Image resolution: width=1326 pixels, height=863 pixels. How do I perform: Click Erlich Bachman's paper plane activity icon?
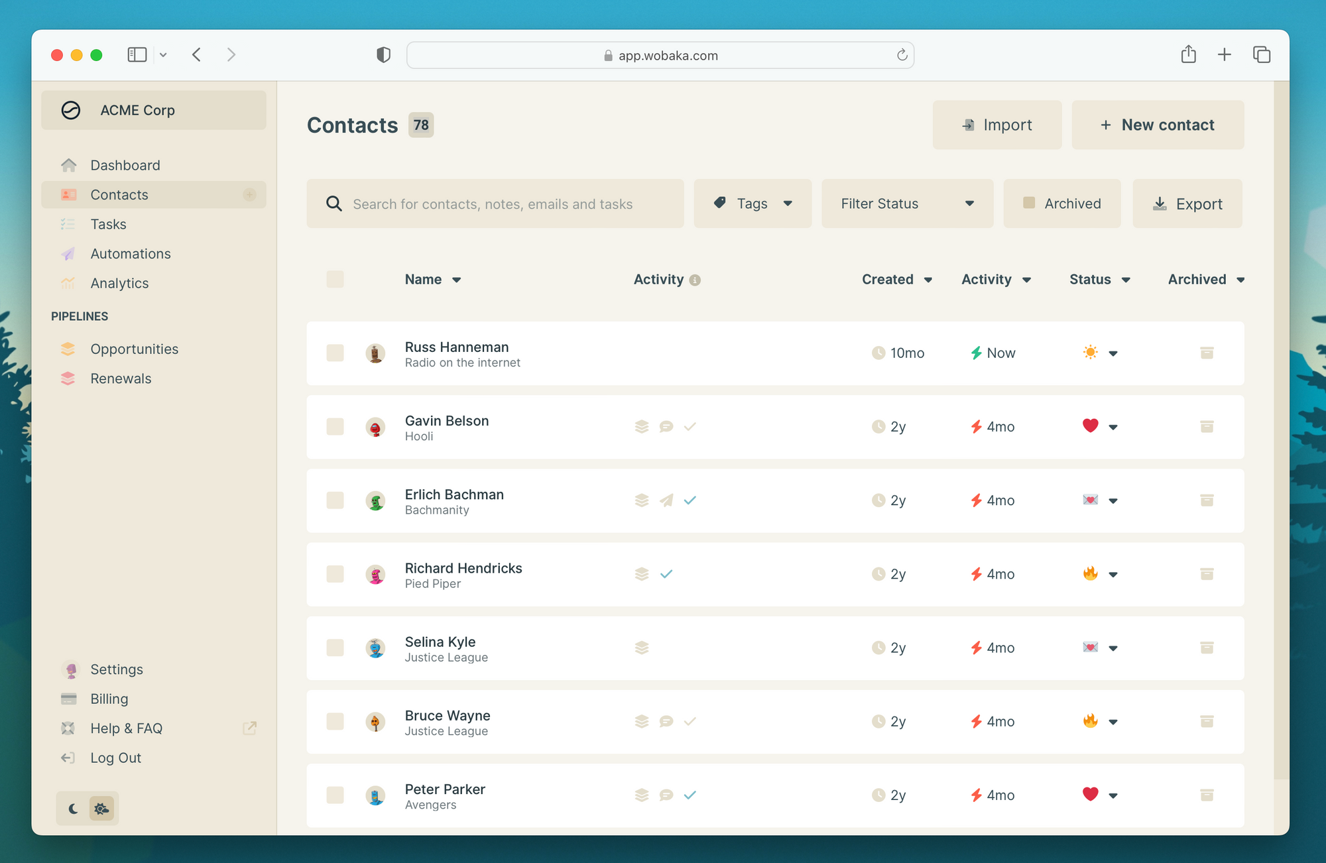click(666, 500)
